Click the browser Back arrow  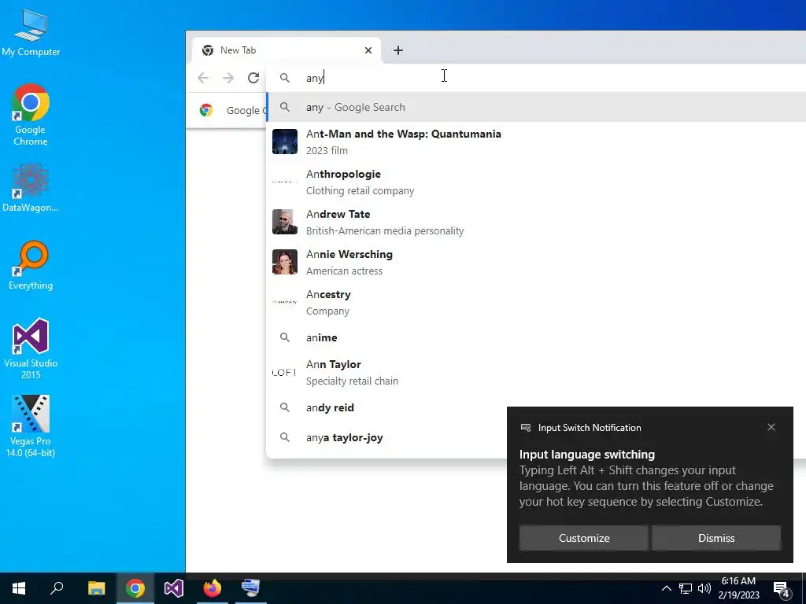click(203, 78)
